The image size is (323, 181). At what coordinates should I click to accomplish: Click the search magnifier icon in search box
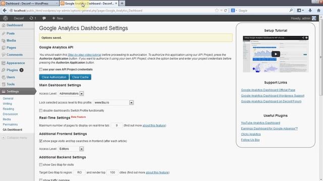291,11
